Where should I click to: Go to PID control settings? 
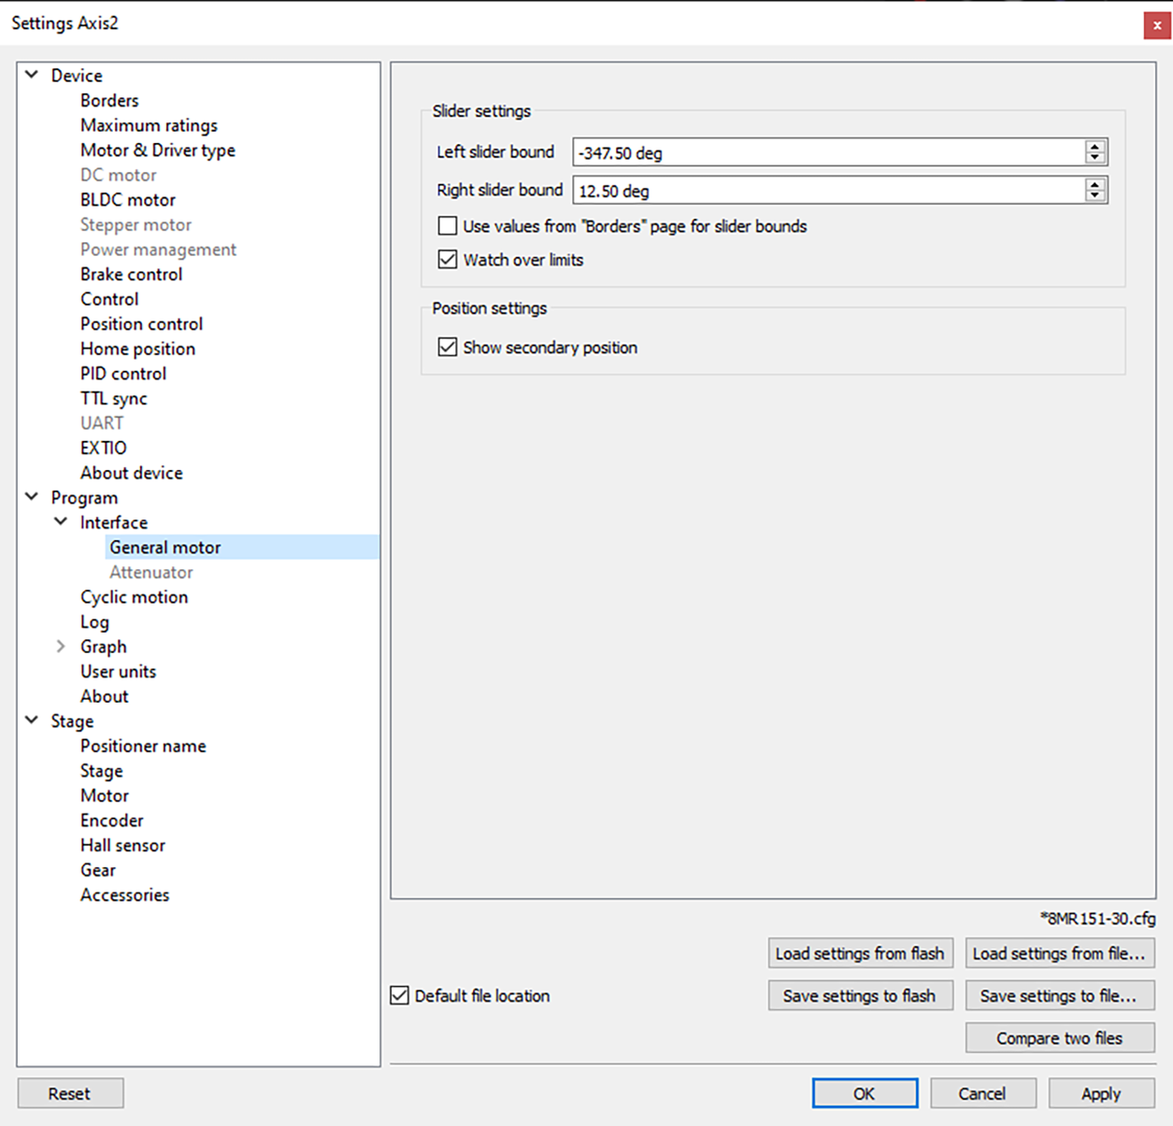[123, 374]
